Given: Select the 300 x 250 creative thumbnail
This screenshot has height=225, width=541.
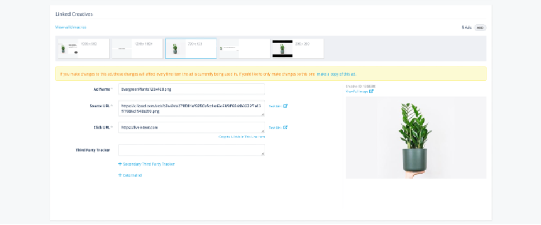Looking at the screenshot, I should 298,48.
